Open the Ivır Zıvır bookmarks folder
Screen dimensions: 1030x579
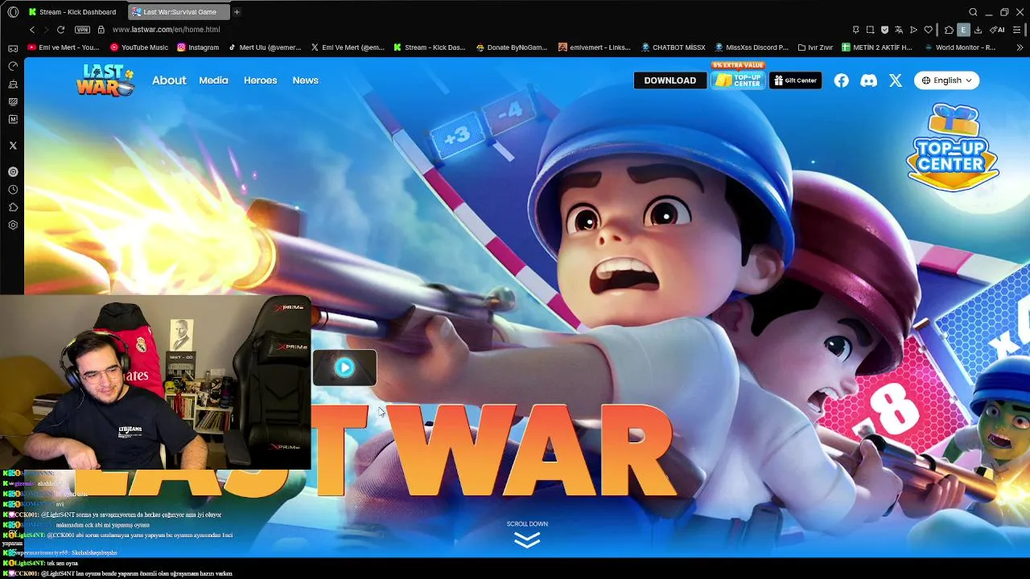coord(815,47)
